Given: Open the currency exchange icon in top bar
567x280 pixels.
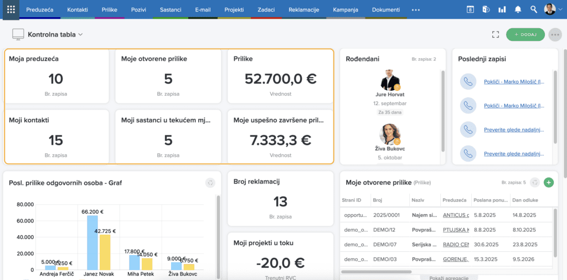Looking at the screenshot, I should [486, 10].
